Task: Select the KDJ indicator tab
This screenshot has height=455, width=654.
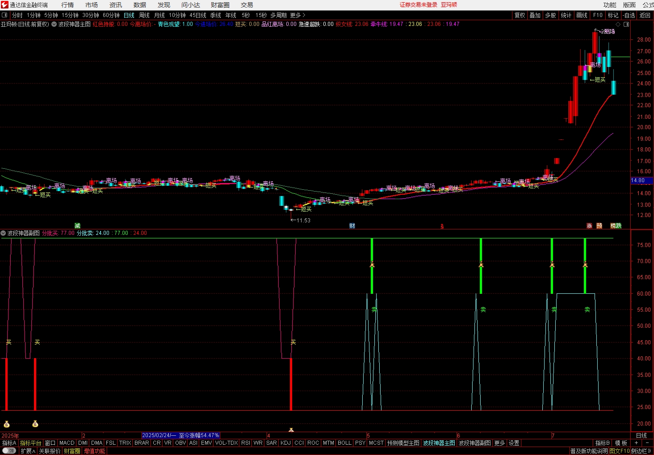Action: pos(285,443)
